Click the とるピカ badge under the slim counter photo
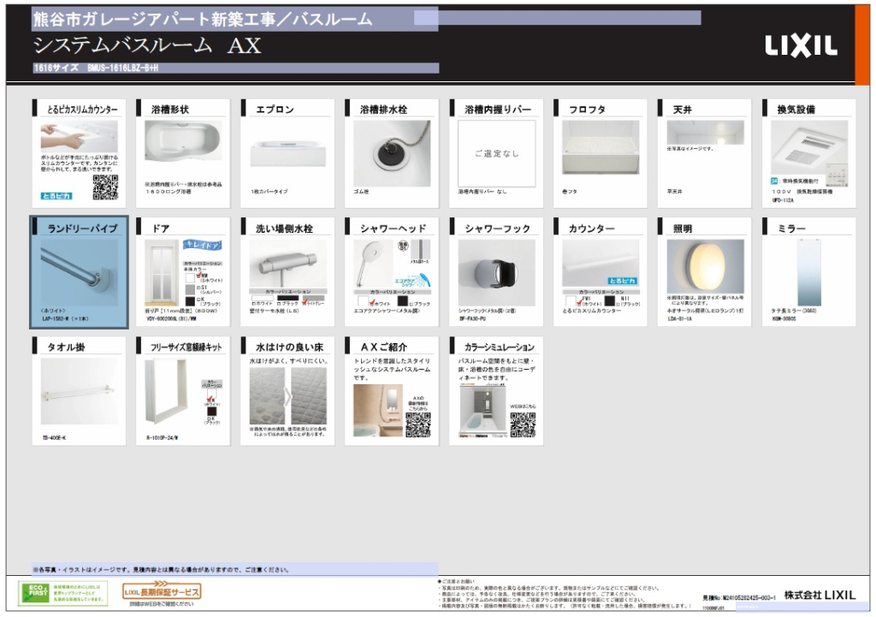876x617 pixels. (x=56, y=196)
